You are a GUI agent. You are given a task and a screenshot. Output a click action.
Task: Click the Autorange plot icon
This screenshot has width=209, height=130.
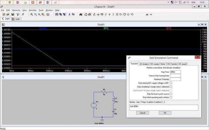pos(48,15)
